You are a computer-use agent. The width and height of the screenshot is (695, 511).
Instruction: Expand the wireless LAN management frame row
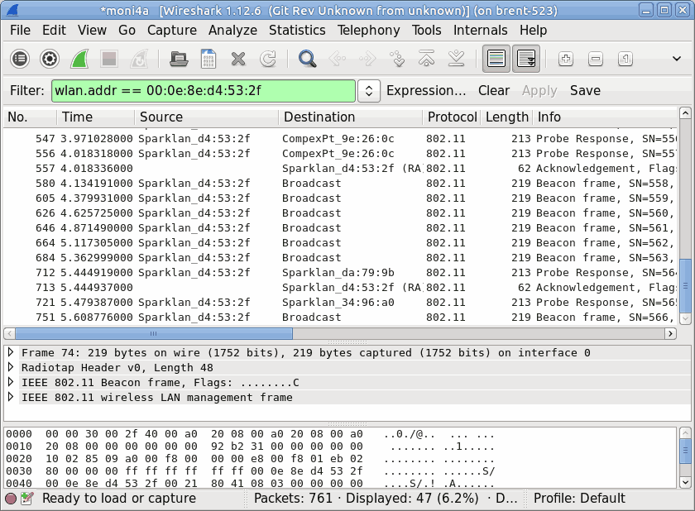[11, 397]
